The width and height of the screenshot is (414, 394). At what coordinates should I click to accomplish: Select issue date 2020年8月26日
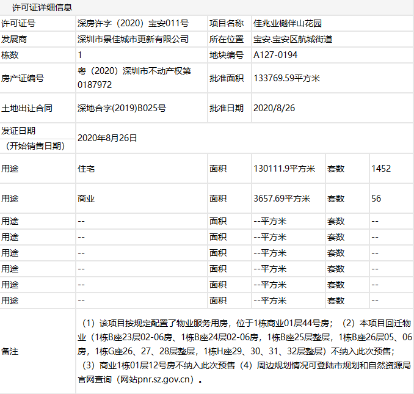tap(107, 138)
